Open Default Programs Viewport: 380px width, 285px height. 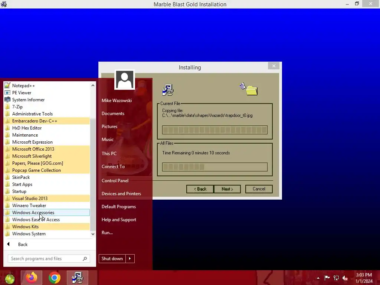tap(119, 206)
